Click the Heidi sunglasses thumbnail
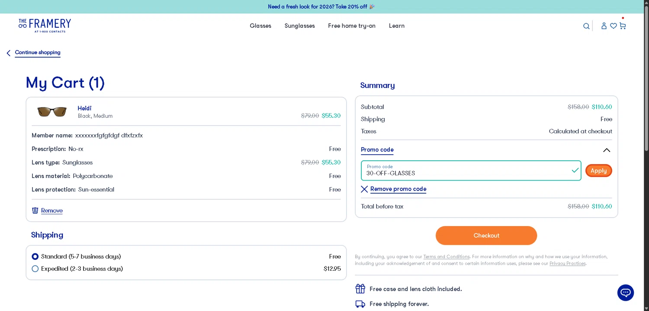Image resolution: width=649 pixels, height=311 pixels. coord(52,112)
